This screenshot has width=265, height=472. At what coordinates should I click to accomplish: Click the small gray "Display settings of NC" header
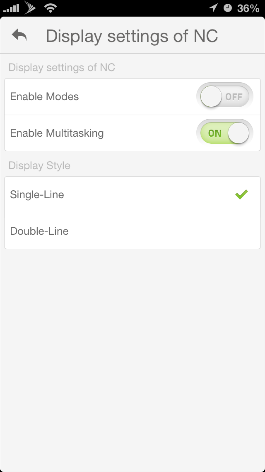[62, 67]
